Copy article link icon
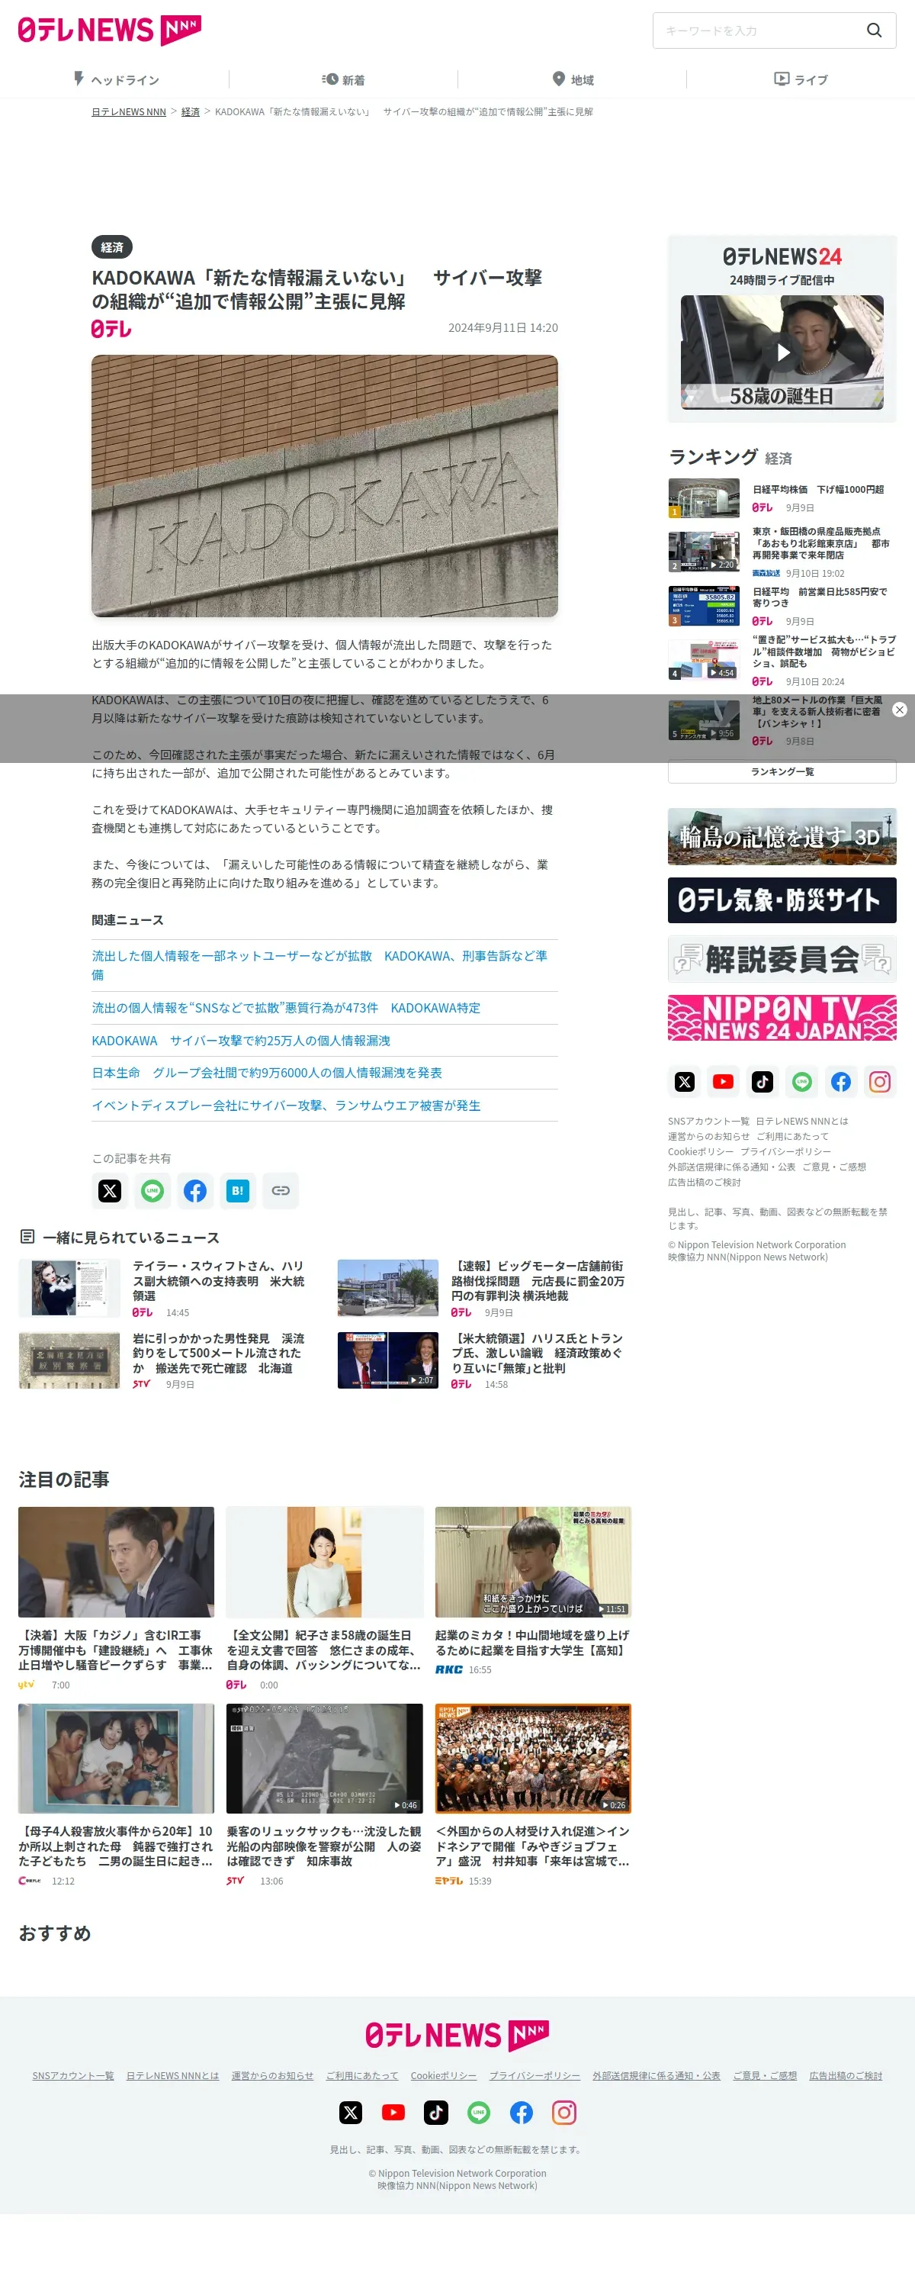 pos(281,1190)
